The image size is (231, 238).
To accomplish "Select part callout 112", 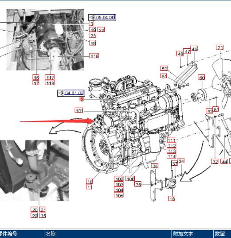I will (x=172, y=145).
